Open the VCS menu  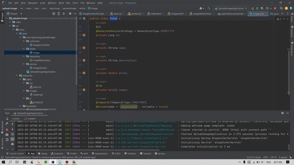82,3
